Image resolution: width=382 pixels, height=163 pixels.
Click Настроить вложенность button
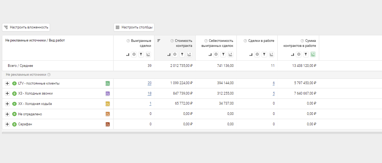point(26,27)
